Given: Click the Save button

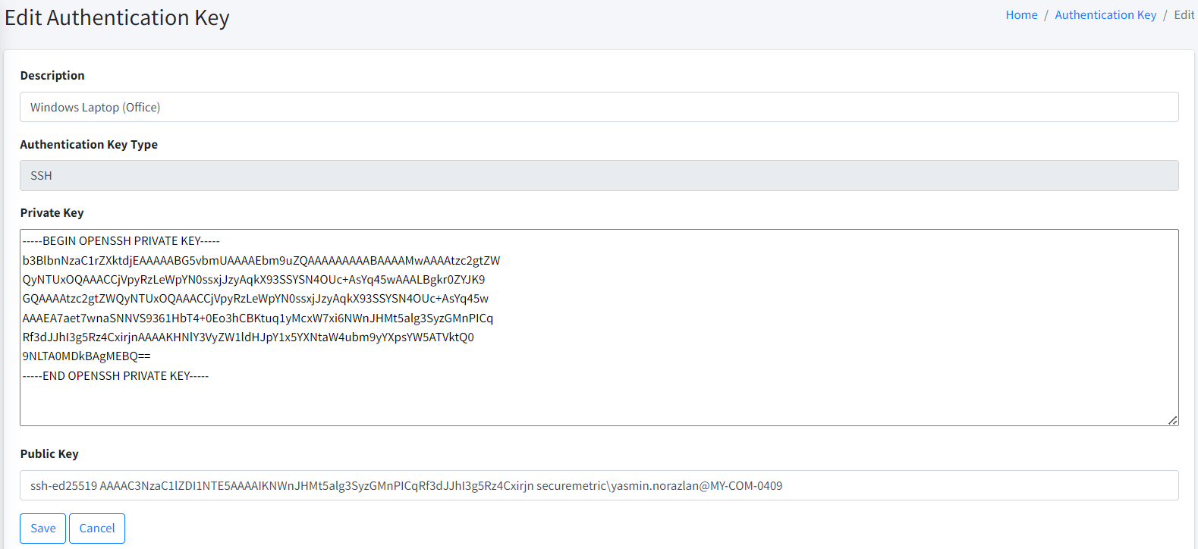Looking at the screenshot, I should [42, 529].
